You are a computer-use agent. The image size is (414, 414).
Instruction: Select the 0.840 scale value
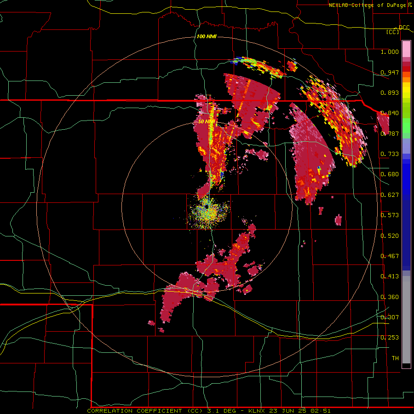[x=390, y=113]
